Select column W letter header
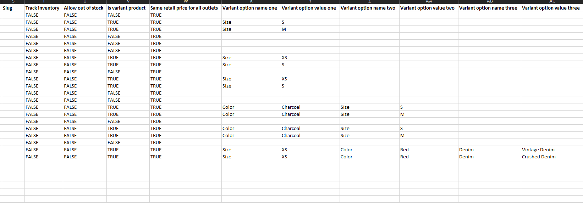Viewport: 583px width, 203px height. click(186, 2)
